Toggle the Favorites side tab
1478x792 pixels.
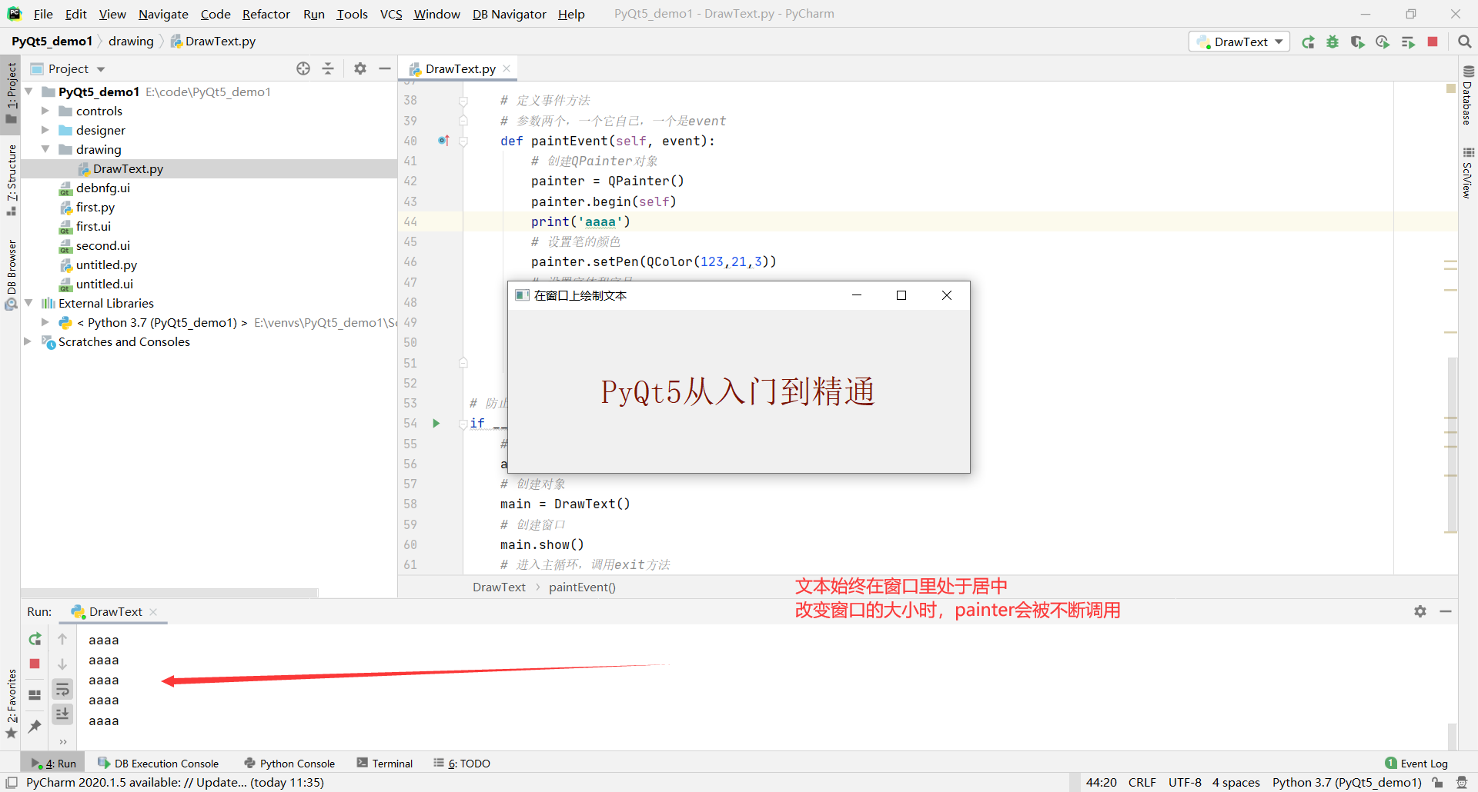(11, 704)
